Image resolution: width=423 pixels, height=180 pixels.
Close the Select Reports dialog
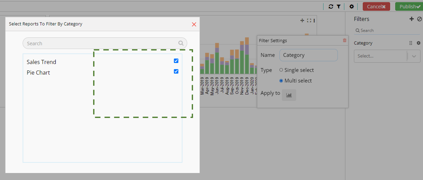[194, 24]
